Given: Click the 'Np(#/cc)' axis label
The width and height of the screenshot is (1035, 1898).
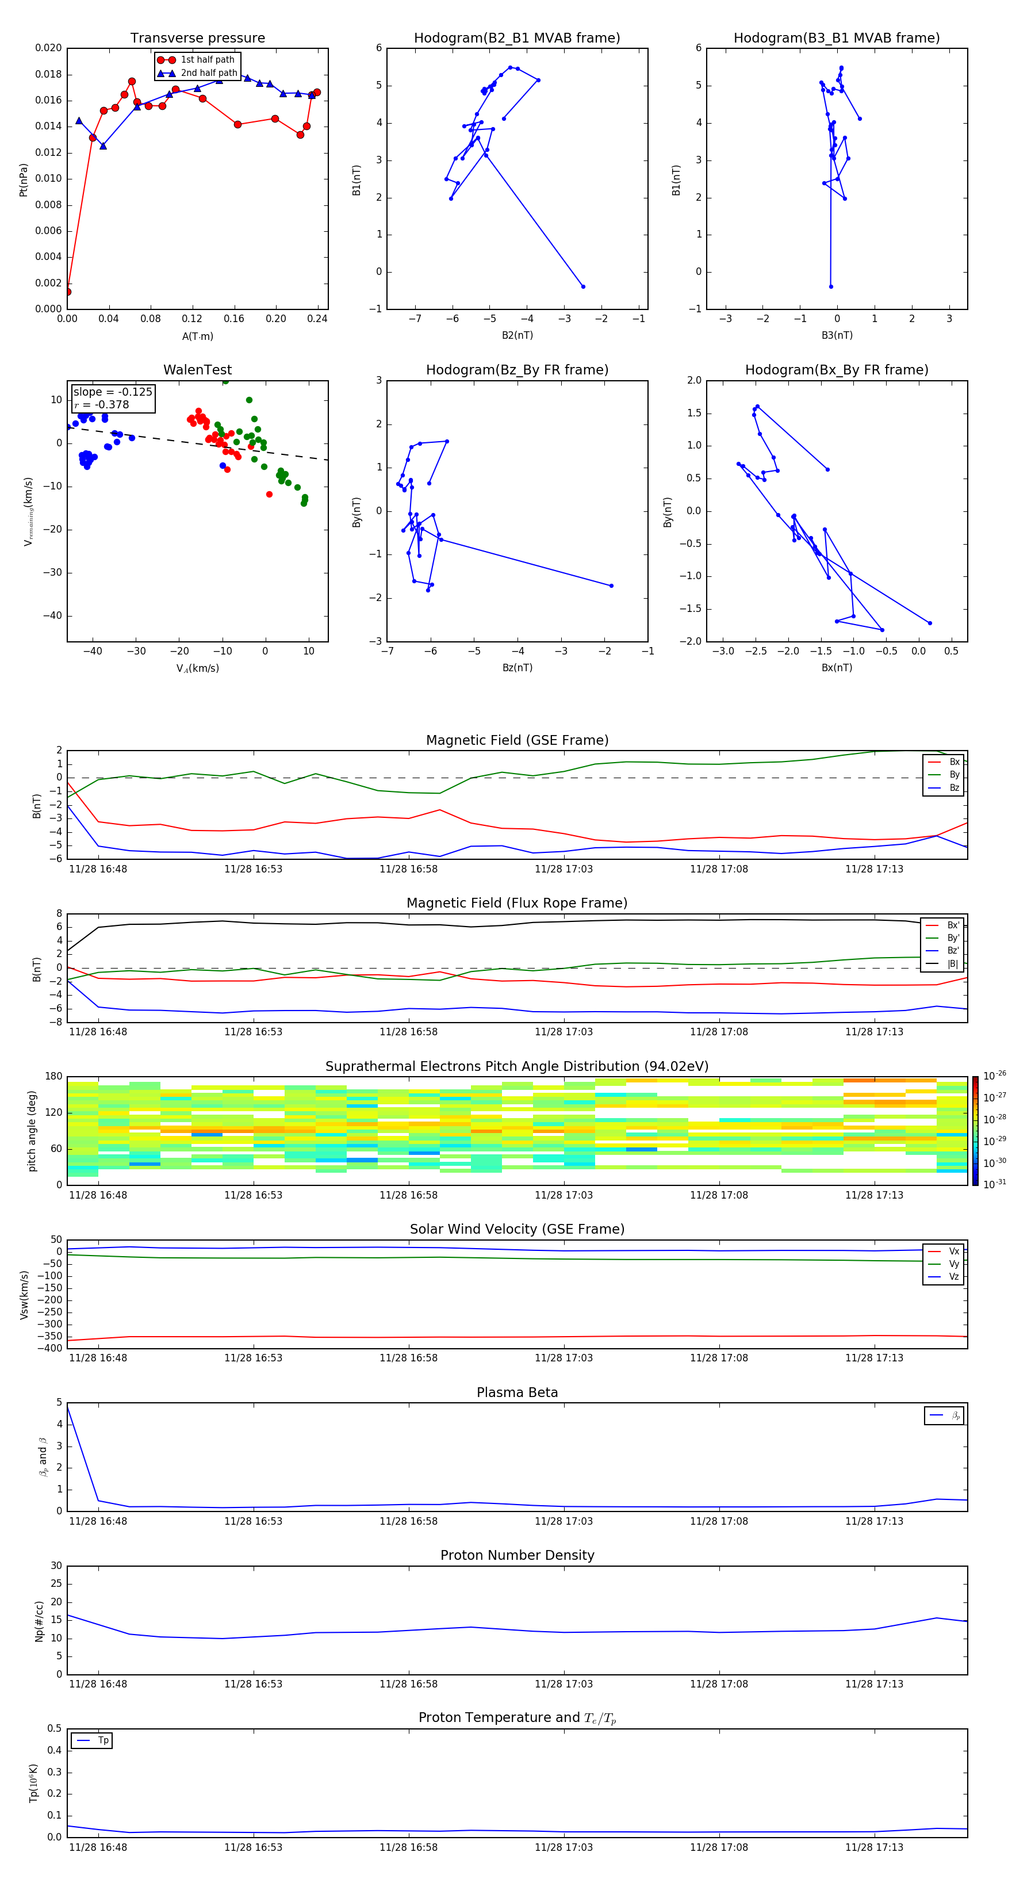Looking at the screenshot, I should tap(39, 1621).
